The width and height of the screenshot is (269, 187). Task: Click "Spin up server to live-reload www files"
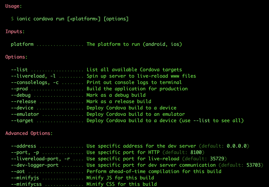pos(141,76)
